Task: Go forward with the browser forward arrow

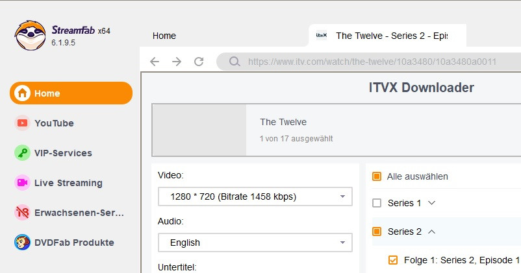Action: pyautogui.click(x=177, y=62)
